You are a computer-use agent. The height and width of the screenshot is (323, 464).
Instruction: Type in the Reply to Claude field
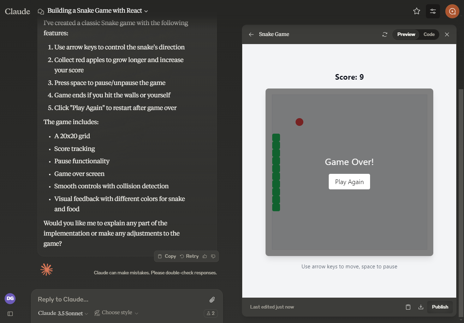pyautogui.click(x=120, y=299)
